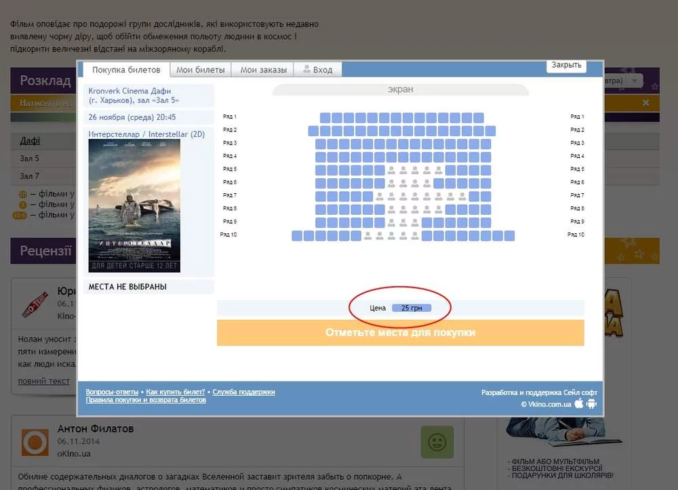Click the Interstellar movie poster thumbnail
Viewport: 678px width, 490px height.
pos(134,205)
